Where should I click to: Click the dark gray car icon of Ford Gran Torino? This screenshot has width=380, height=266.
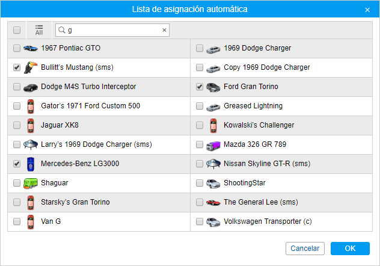pos(213,87)
